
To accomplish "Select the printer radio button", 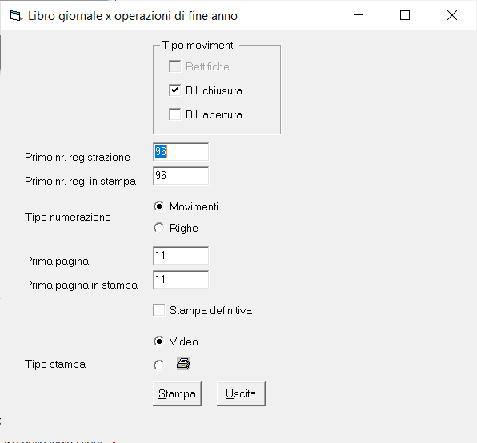I will pyautogui.click(x=158, y=365).
